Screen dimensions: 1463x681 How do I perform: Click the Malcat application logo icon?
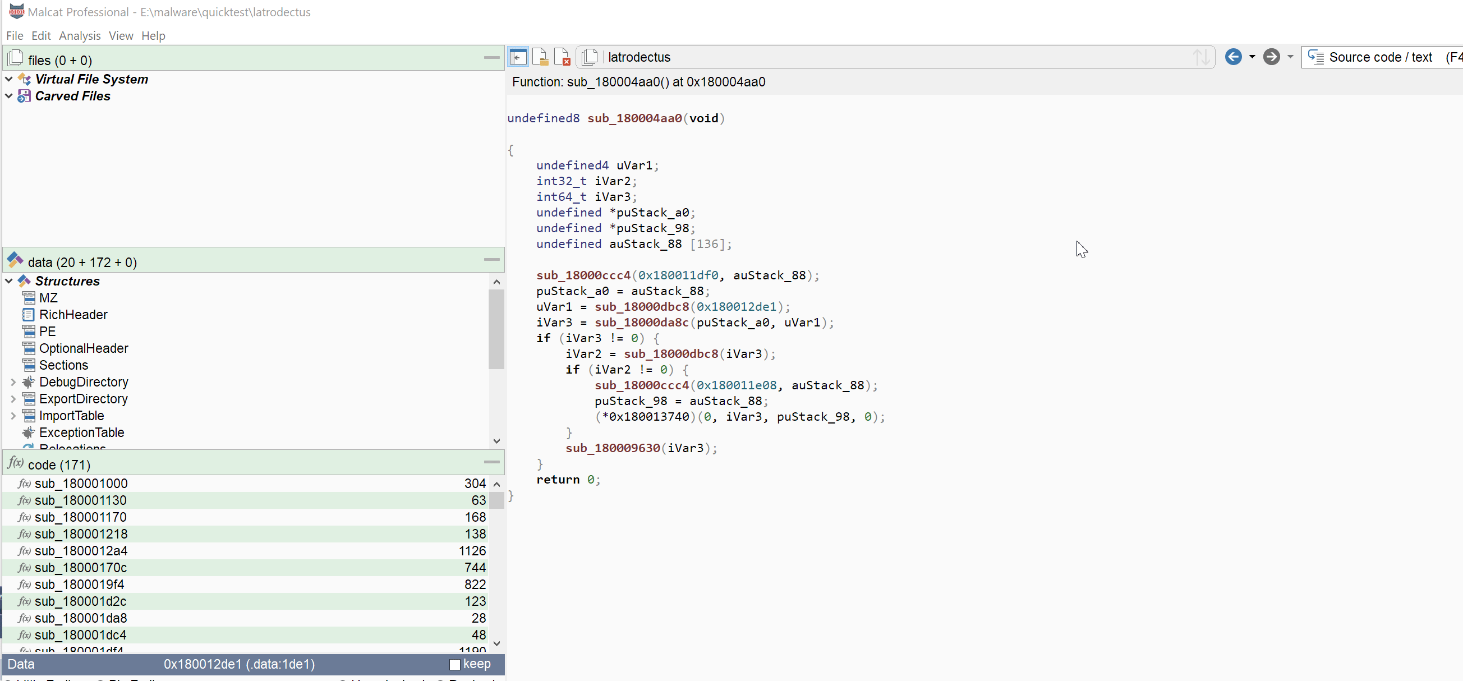pos(16,11)
